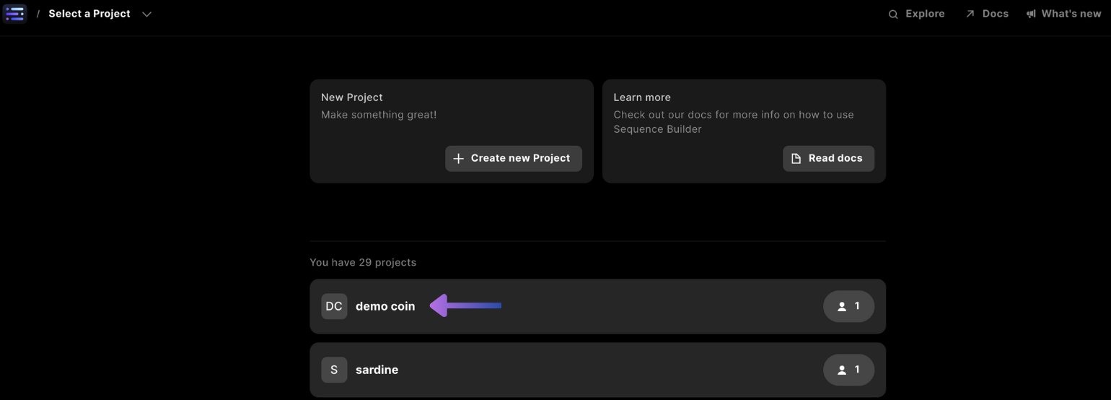Click the document icon in Read docs
The image size is (1111, 400).
796,158
